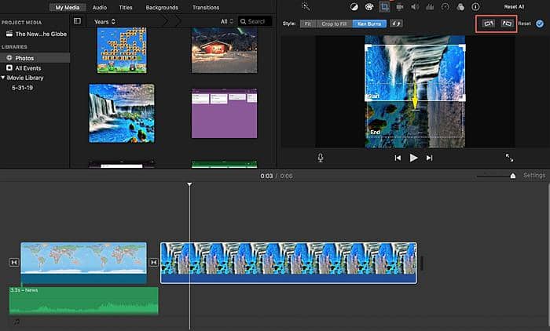Click the playhead marker on timeline
Screen dimensions: 550x331
pos(189,184)
